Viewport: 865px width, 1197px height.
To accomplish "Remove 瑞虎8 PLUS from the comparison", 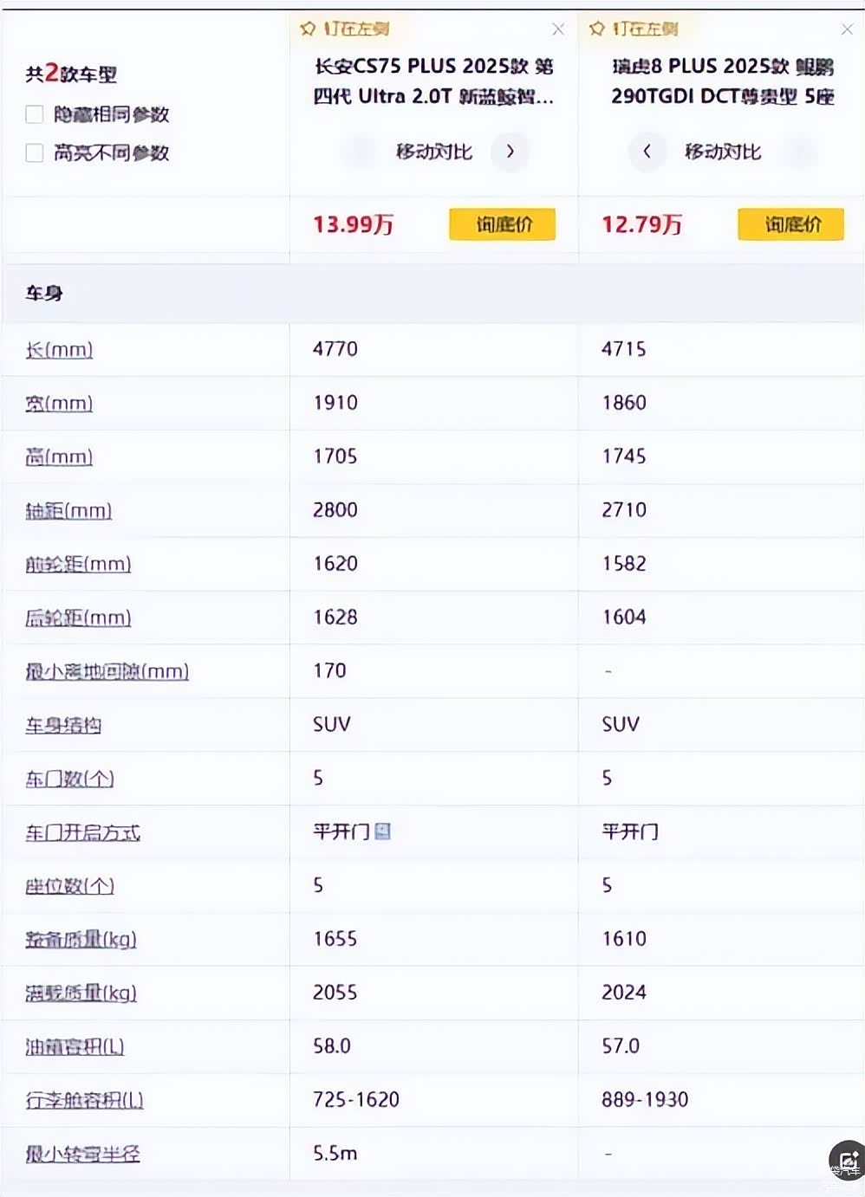I will [x=847, y=29].
